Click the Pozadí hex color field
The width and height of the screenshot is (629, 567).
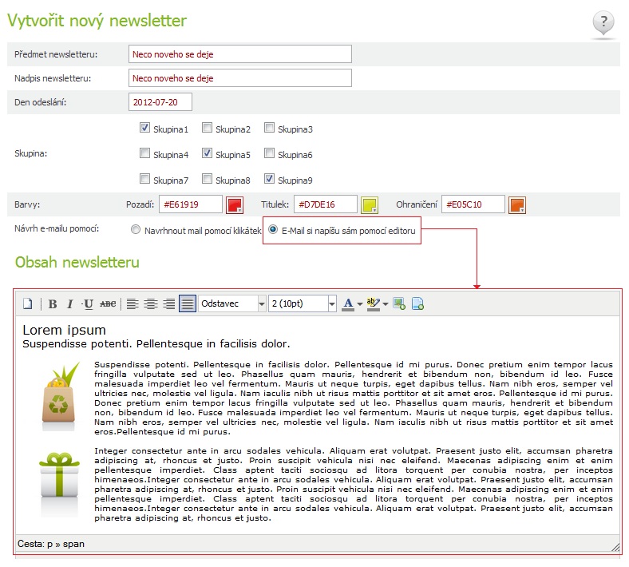191,204
